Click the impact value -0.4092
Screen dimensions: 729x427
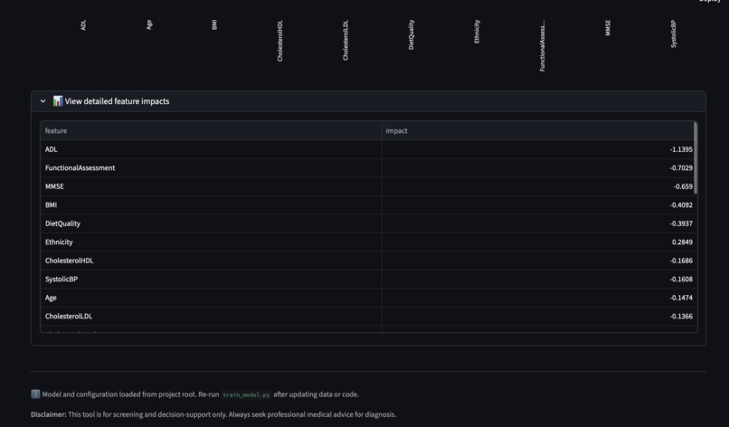[x=681, y=205]
